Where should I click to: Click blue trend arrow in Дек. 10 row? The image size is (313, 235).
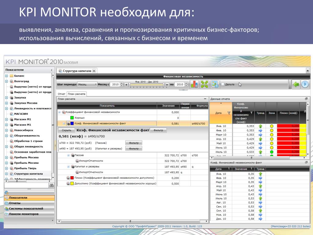coord(260,219)
